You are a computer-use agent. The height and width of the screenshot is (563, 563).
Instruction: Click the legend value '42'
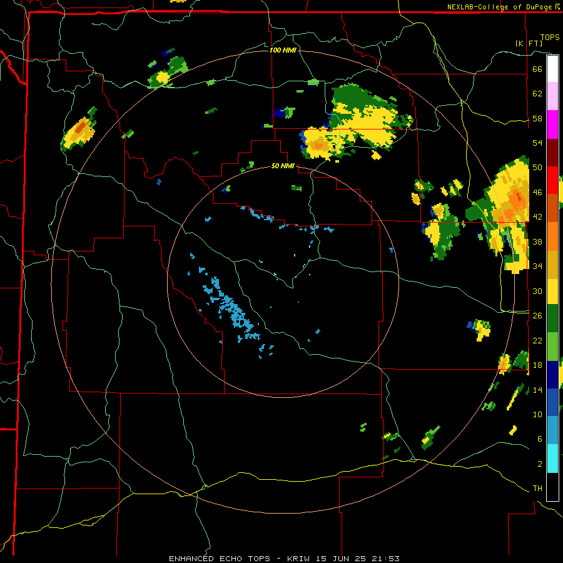537,217
